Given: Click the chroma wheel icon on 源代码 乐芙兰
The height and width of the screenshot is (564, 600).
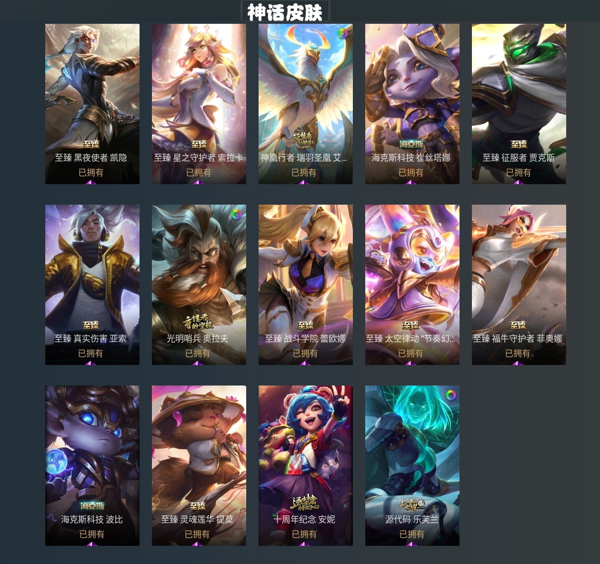Looking at the screenshot, I should click(450, 395).
